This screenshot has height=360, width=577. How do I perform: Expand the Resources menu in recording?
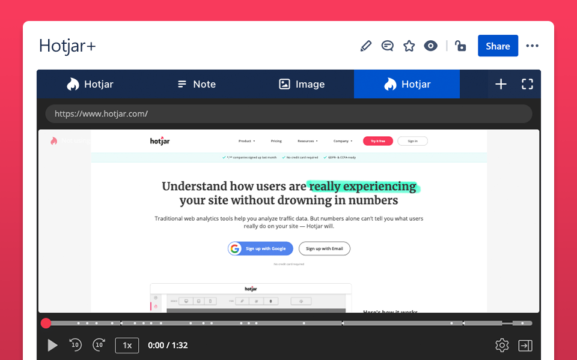(308, 141)
